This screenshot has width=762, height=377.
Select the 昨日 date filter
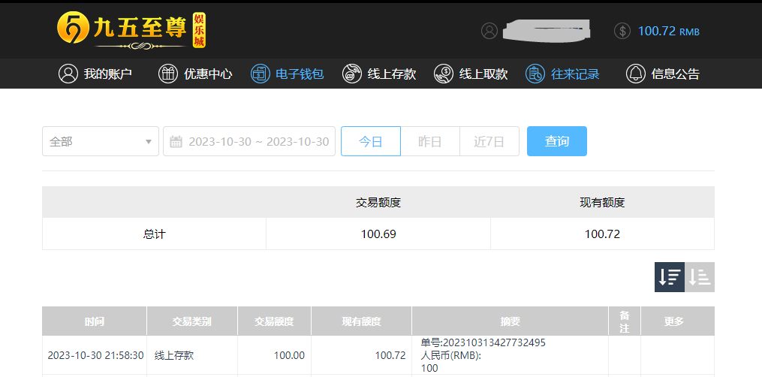(x=430, y=141)
